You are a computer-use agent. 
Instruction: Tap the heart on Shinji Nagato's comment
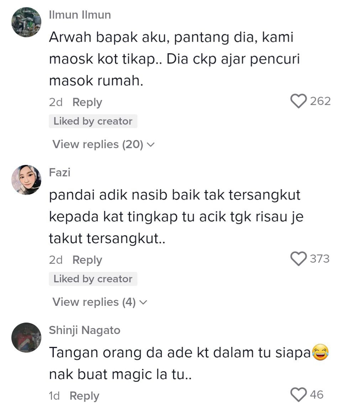(x=298, y=394)
